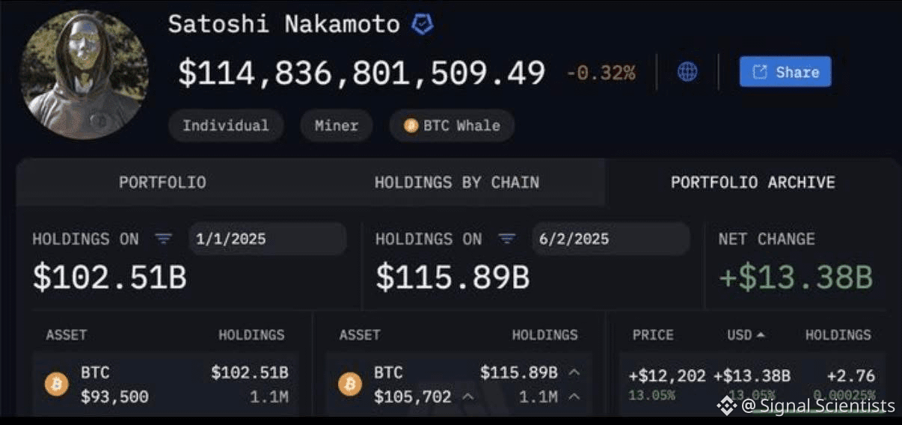The image size is (902, 425).
Task: Click filter icon beside second HOLDINGS ON
Action: coord(507,239)
